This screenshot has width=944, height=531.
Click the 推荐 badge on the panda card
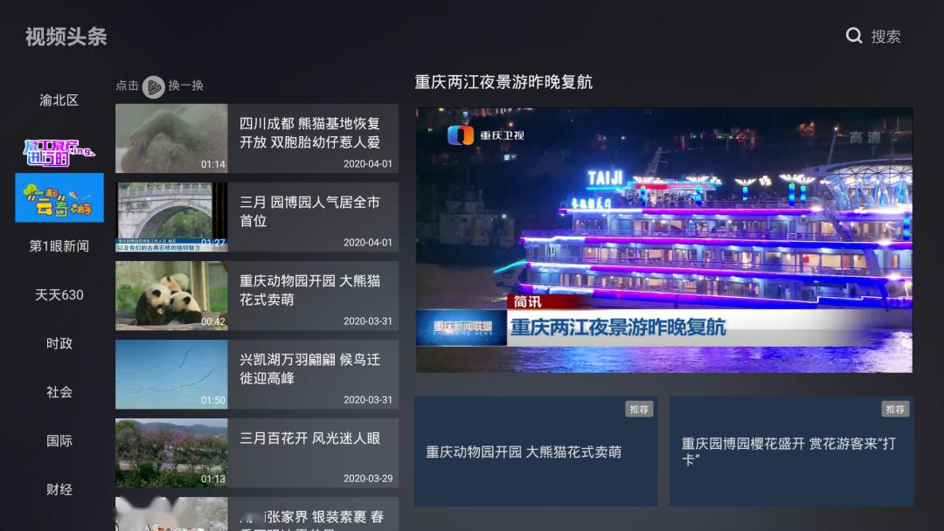639,409
